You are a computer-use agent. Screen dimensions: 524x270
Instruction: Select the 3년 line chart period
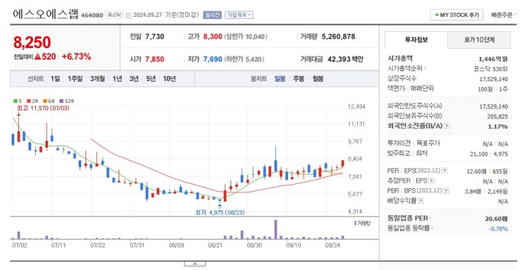click(x=134, y=78)
